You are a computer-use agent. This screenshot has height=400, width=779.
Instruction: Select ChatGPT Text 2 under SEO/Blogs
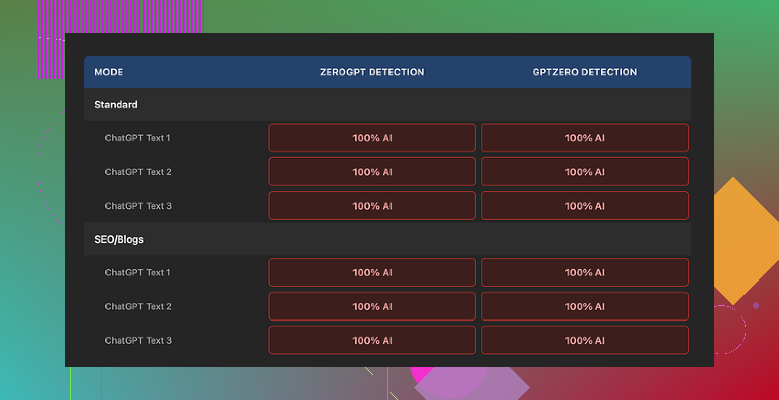tap(138, 306)
